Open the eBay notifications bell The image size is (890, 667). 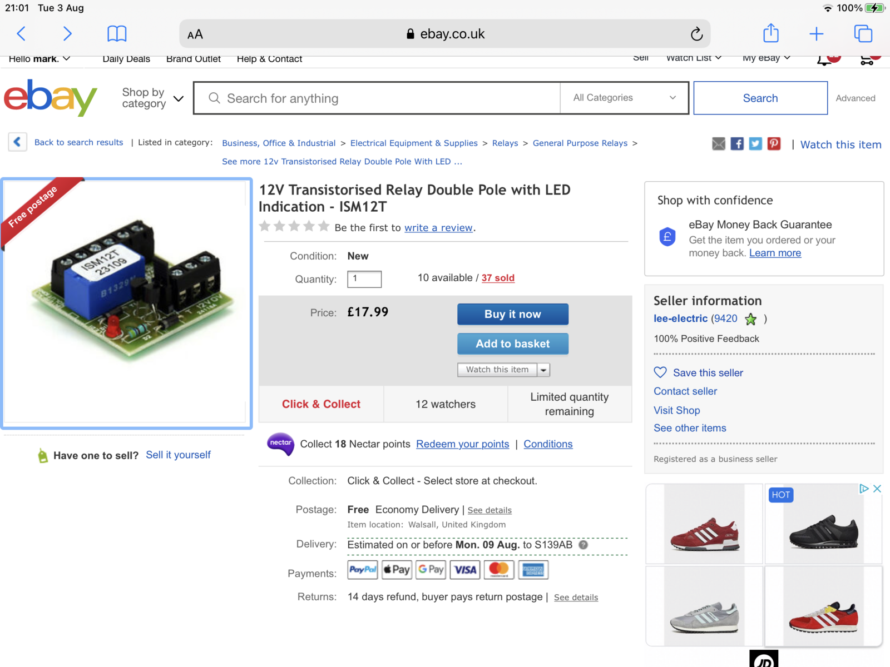coord(824,59)
